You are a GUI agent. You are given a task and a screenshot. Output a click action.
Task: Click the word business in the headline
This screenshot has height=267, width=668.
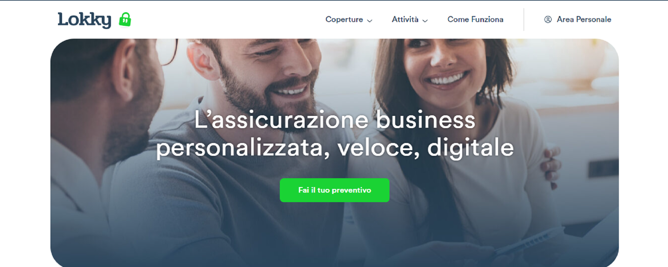pos(426,120)
